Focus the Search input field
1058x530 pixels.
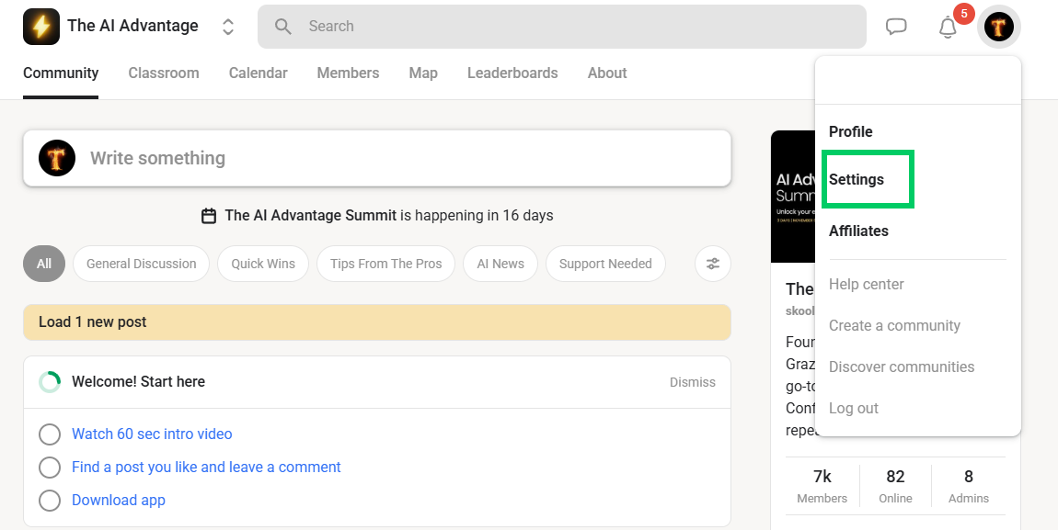point(561,27)
